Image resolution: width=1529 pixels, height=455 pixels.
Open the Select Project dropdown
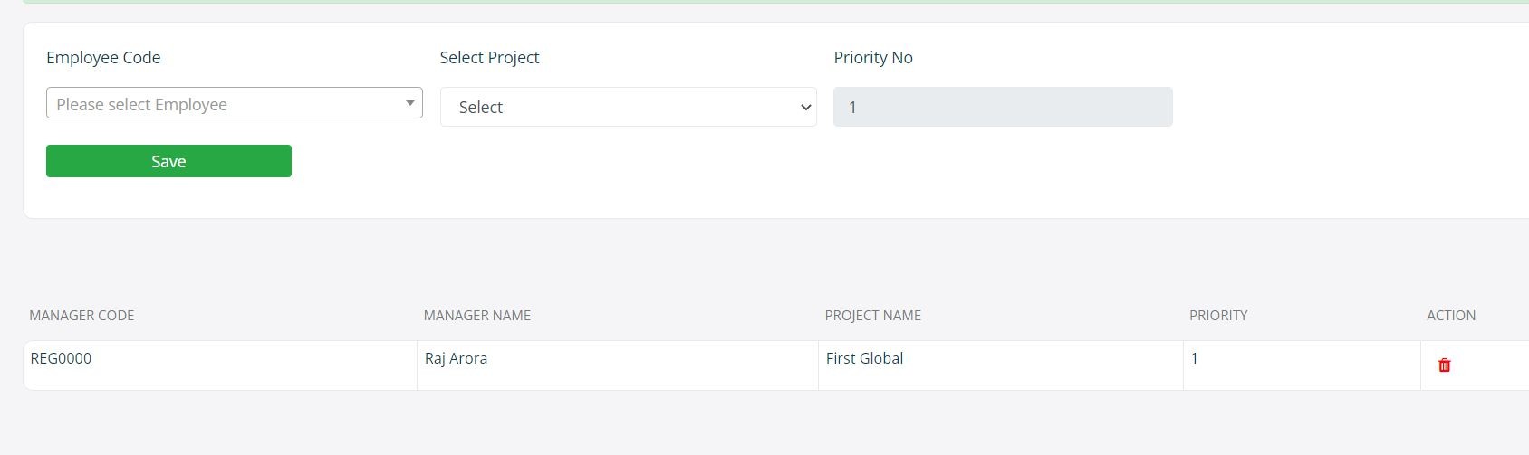(629, 107)
